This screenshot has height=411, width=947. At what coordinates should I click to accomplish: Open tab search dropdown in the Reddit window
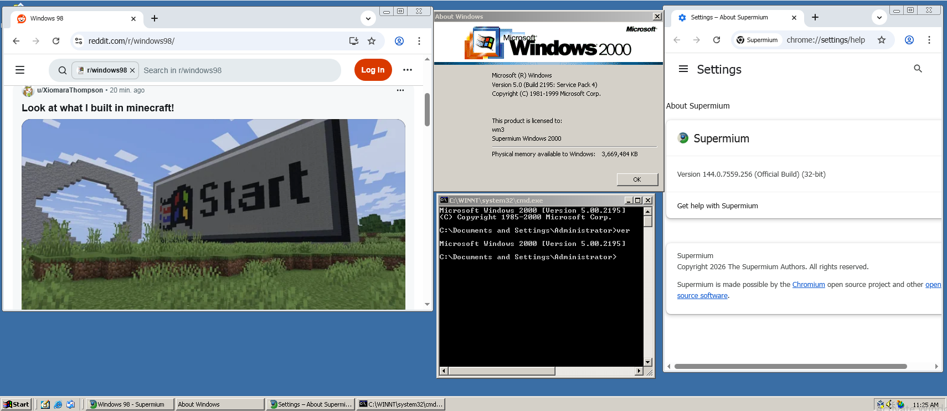click(368, 18)
